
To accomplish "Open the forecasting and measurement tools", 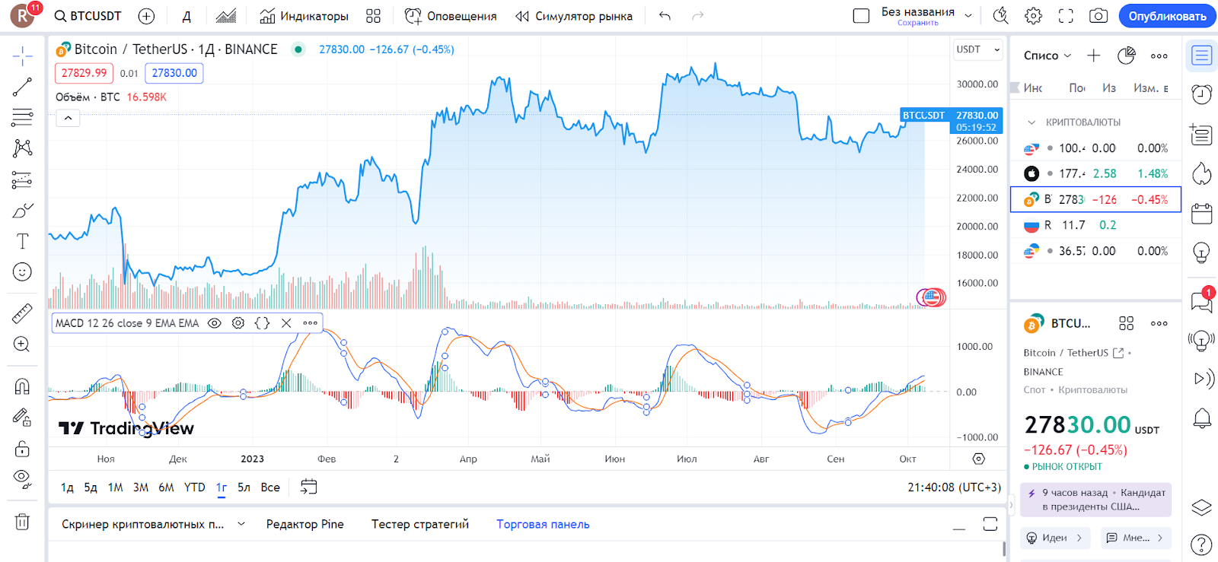I will coord(22,179).
